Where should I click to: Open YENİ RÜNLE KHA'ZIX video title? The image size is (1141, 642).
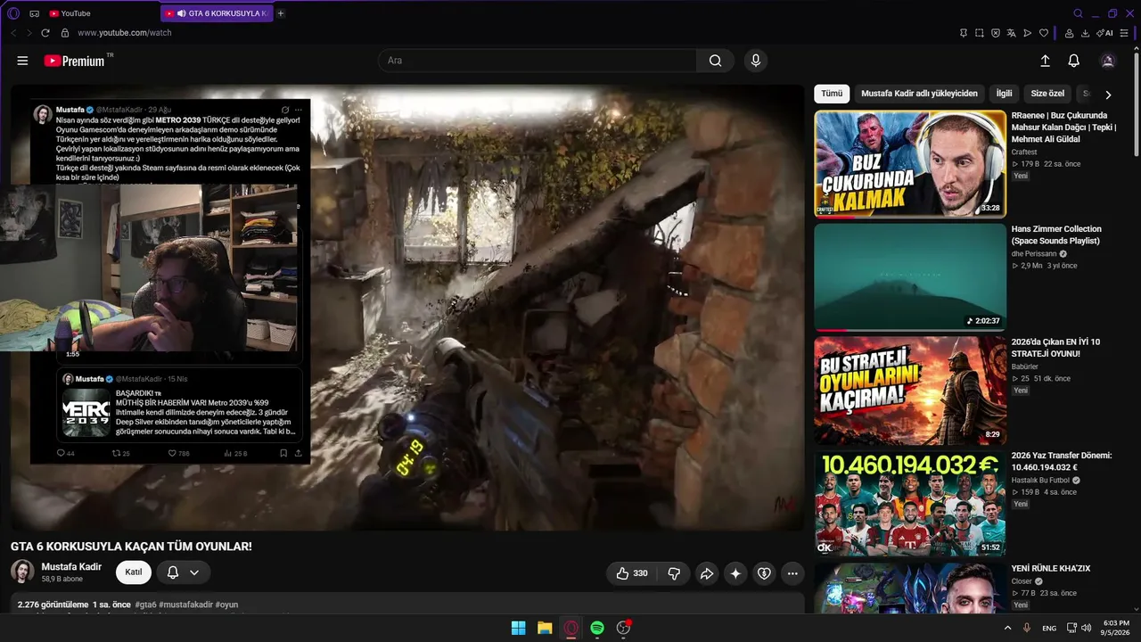point(1051,568)
